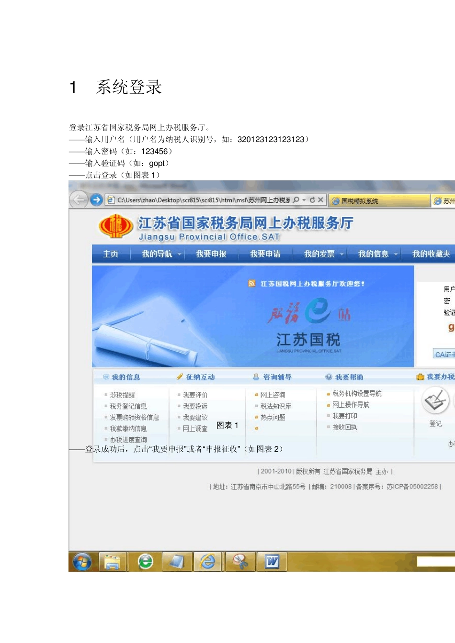Open Microsoft Word in the taskbar
455x643 pixels.
[272, 562]
